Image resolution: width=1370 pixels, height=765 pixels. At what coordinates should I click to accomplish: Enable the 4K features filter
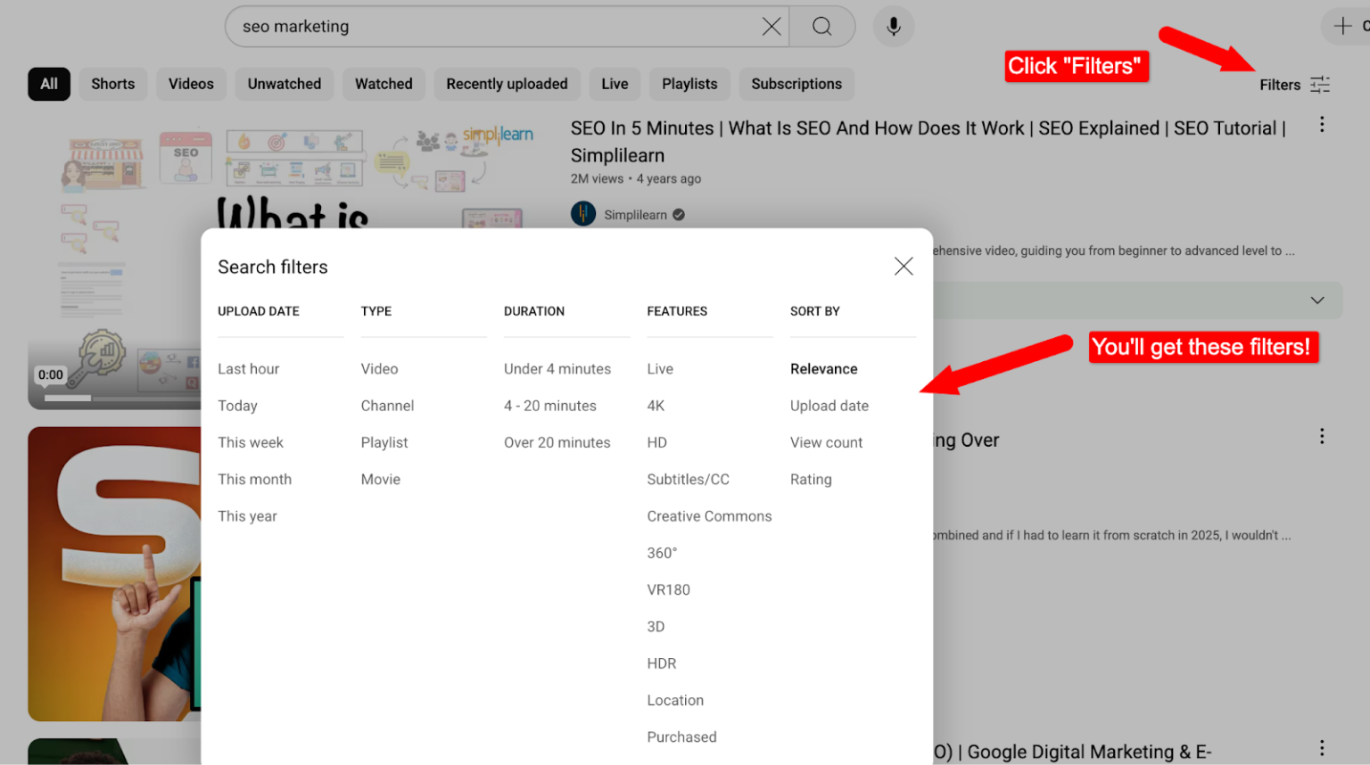coord(656,406)
